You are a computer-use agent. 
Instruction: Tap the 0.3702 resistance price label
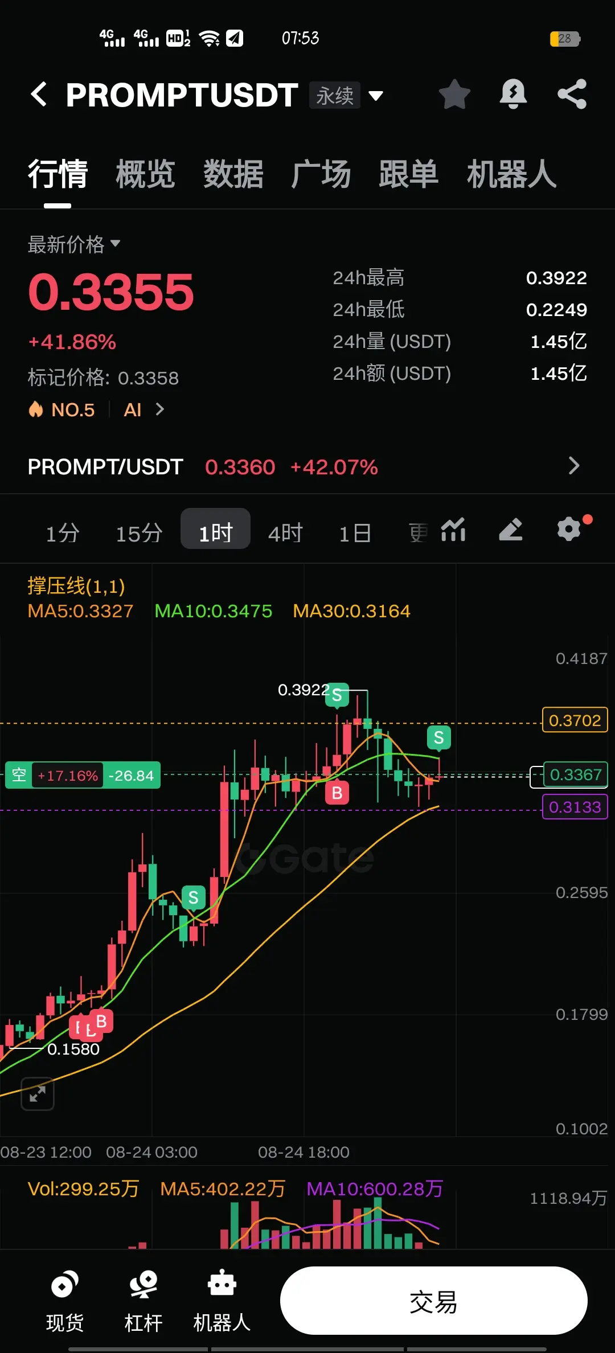(575, 720)
